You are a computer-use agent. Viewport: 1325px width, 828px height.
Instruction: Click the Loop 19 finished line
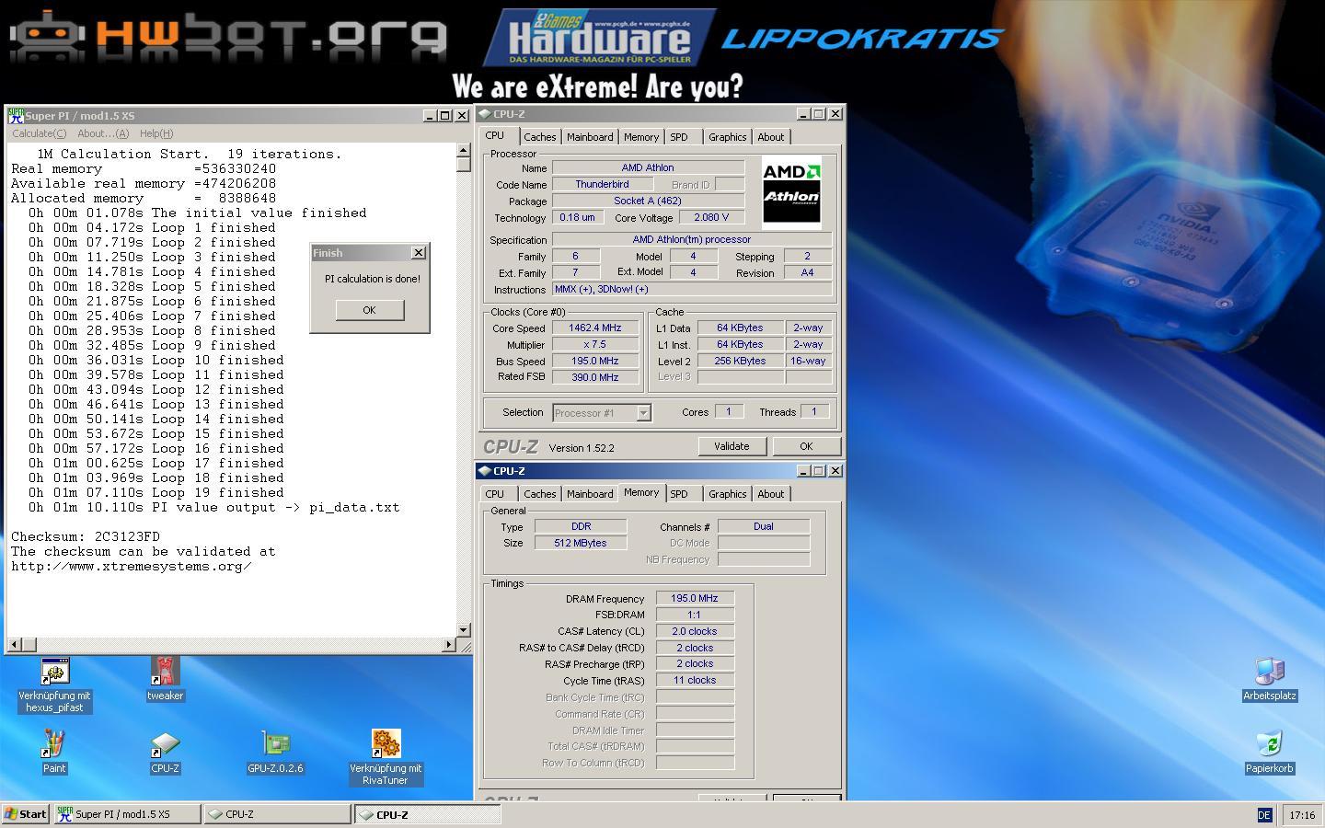[156, 492]
